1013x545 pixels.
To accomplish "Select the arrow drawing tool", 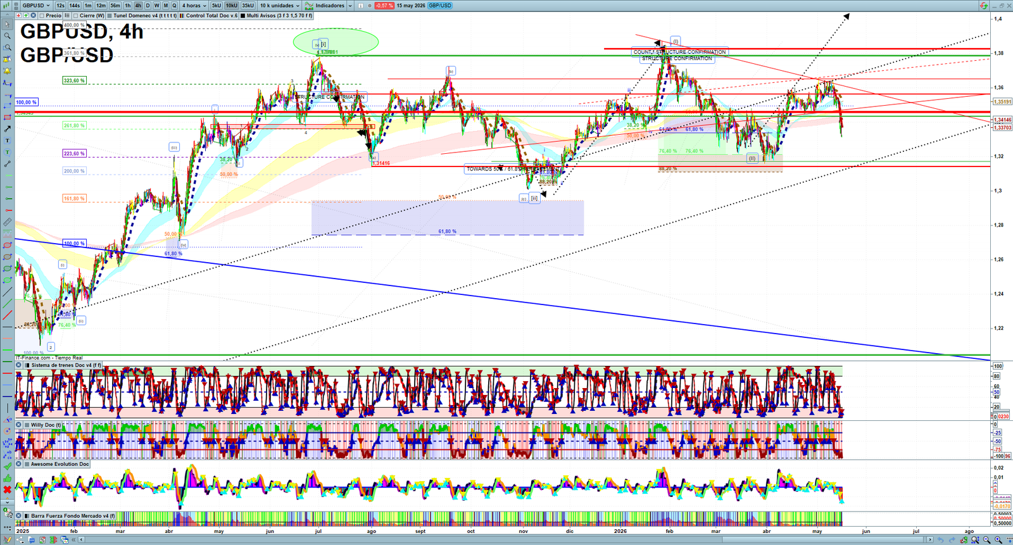I will [x=8, y=129].
